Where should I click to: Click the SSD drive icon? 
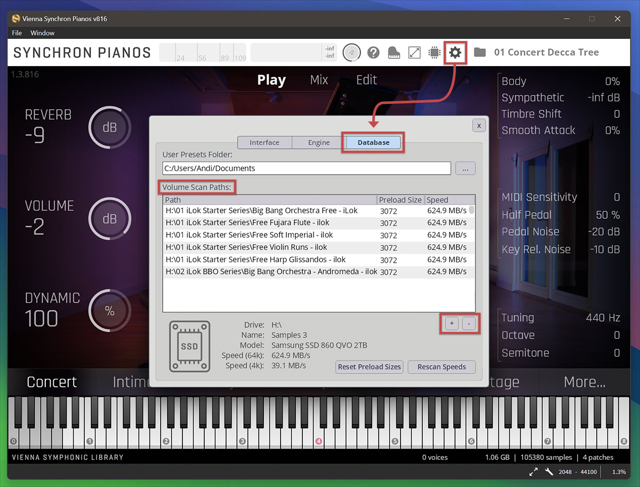(x=189, y=346)
